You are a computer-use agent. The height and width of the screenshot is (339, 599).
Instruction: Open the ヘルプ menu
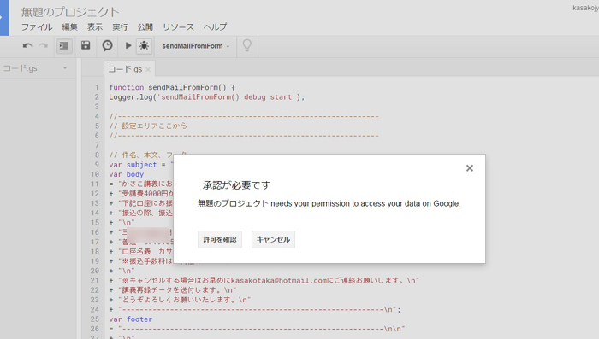click(215, 27)
